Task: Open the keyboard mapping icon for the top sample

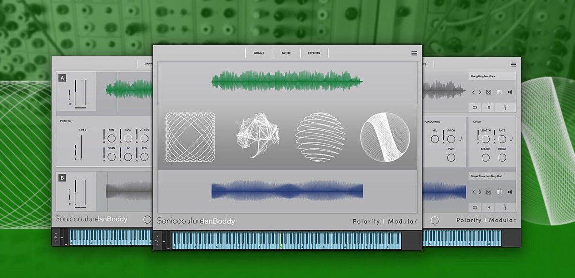Action: click(x=499, y=92)
